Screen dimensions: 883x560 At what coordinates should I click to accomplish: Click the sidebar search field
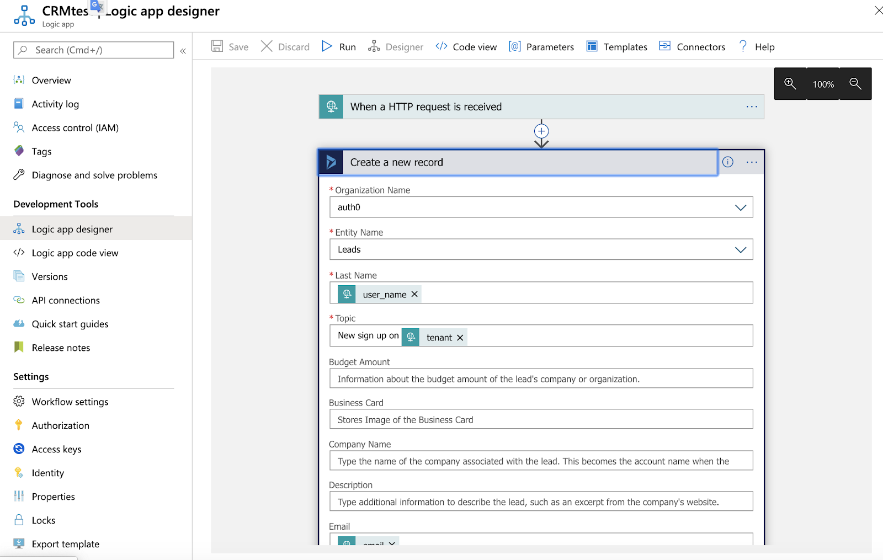tap(94, 50)
